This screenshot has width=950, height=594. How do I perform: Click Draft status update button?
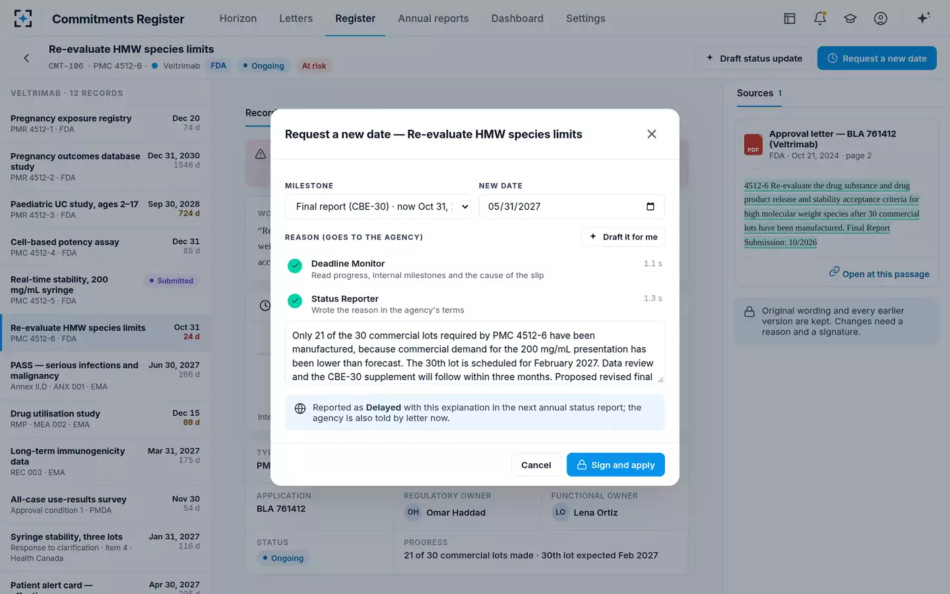coord(754,58)
